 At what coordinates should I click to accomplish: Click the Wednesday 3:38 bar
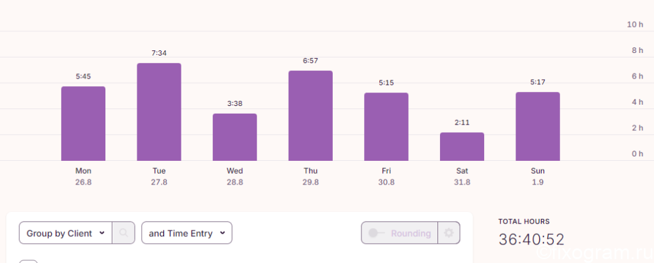click(235, 137)
